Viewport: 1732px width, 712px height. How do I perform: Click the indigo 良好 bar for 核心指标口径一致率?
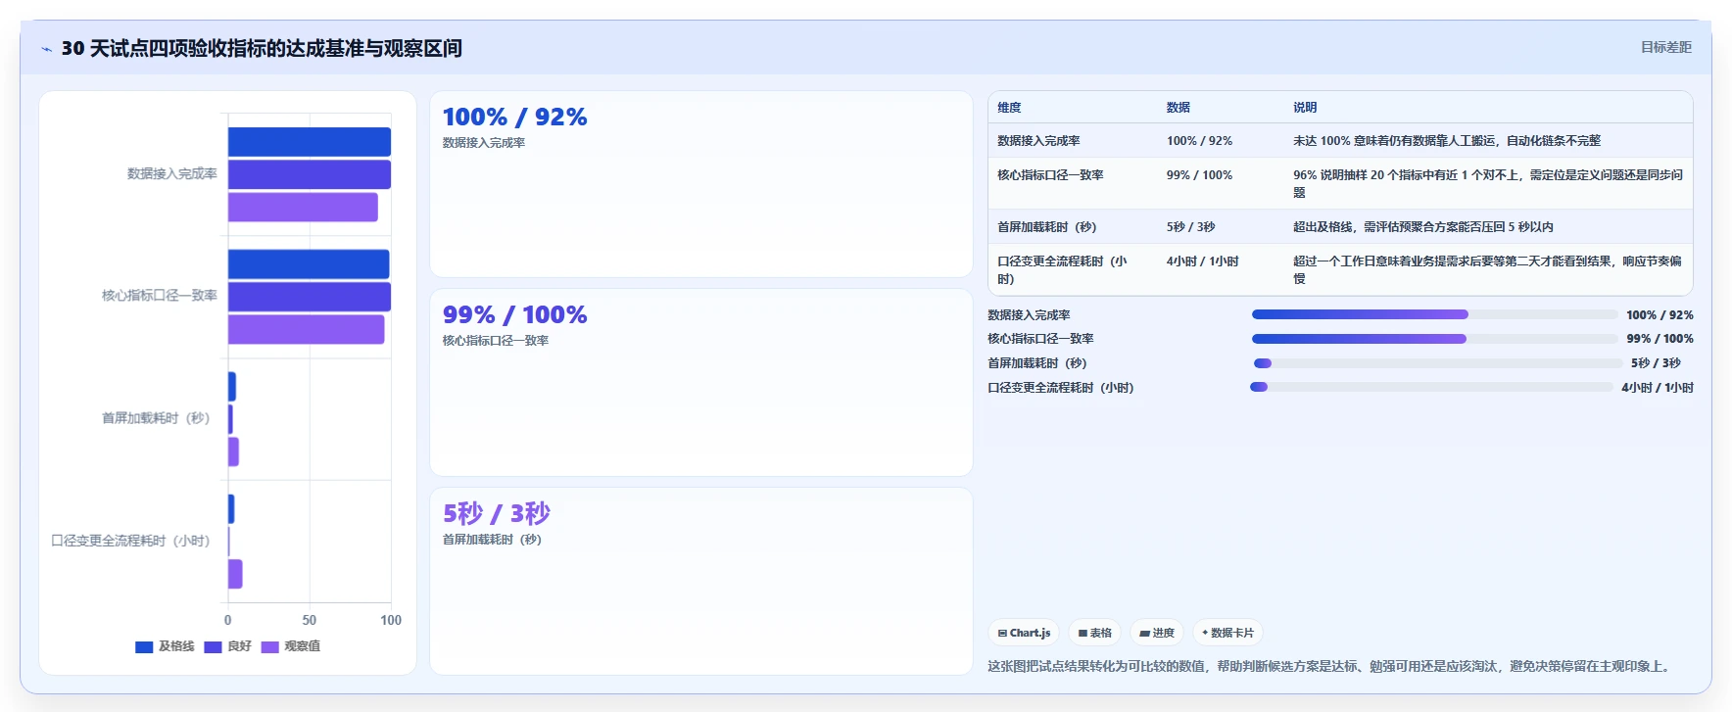(x=310, y=297)
